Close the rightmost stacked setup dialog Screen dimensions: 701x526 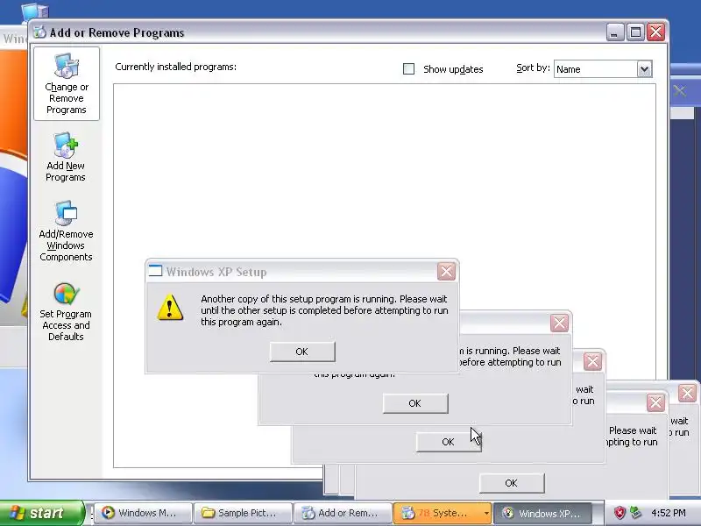[687, 393]
